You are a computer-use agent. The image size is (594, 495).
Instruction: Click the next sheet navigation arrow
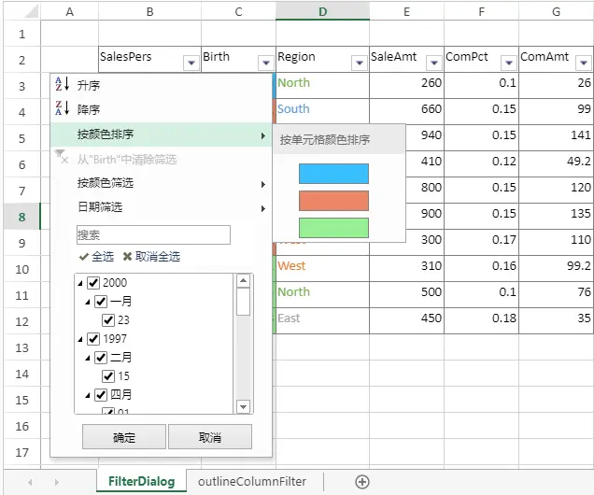pos(56,482)
